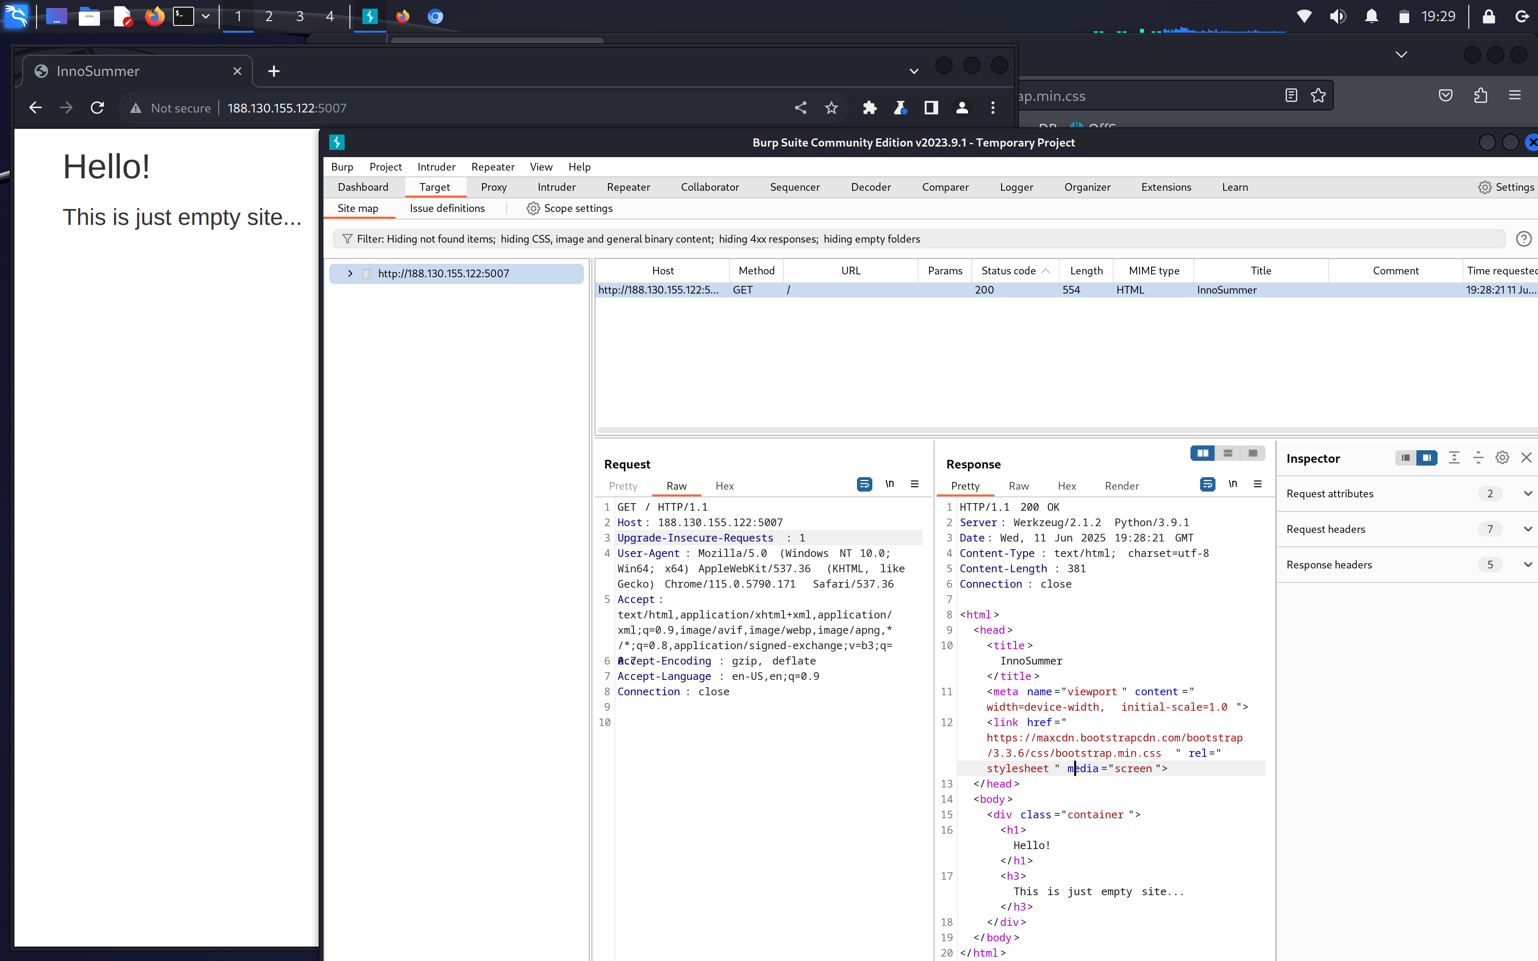Open notifications bell in system tray
1538x961 pixels.
pyautogui.click(x=1372, y=16)
